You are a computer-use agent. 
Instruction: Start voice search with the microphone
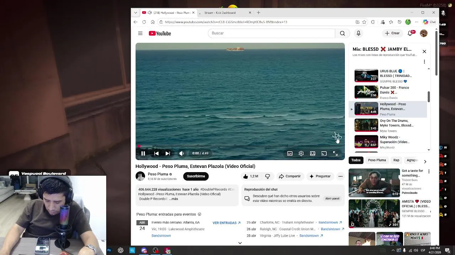pyautogui.click(x=358, y=33)
